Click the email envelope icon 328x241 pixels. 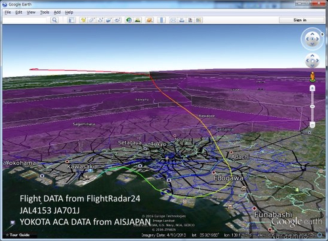[173, 20]
